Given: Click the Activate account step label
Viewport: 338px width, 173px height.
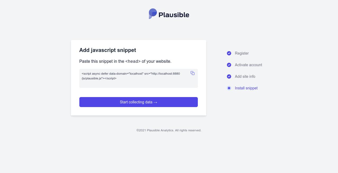Looking at the screenshot, I should 248,65.
